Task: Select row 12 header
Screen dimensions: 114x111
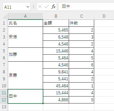Action: point(4,100)
